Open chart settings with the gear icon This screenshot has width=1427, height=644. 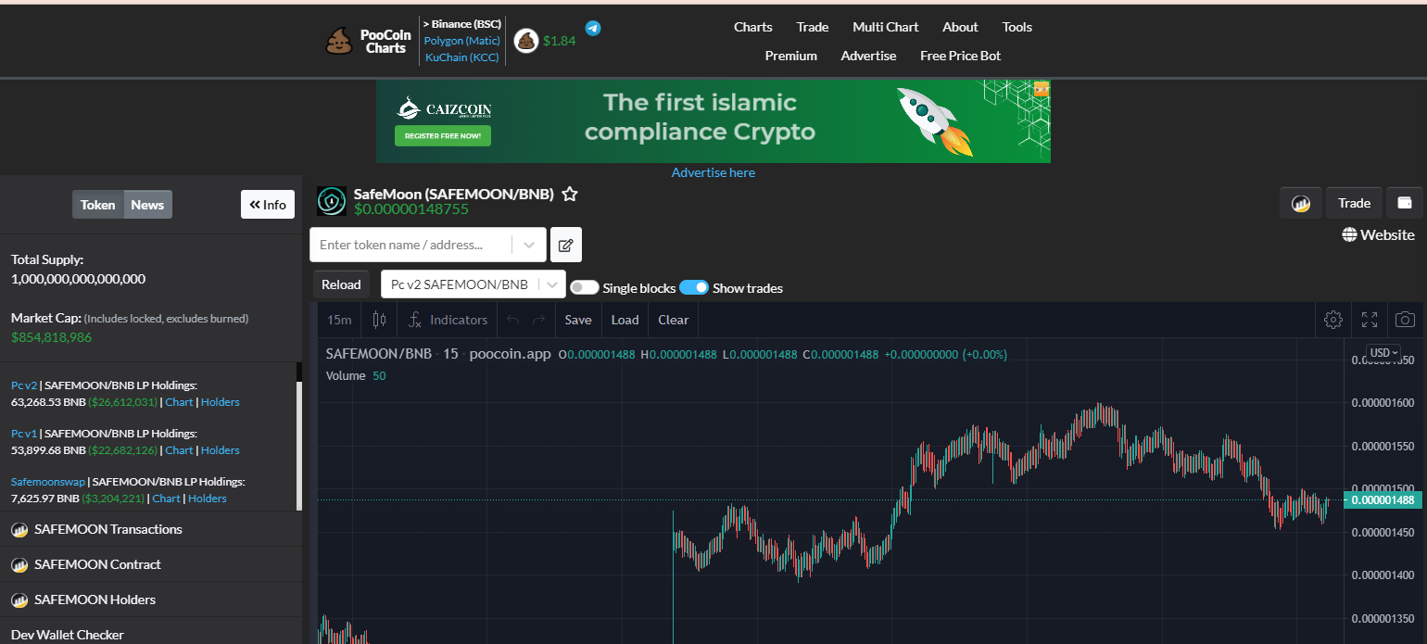click(x=1333, y=319)
